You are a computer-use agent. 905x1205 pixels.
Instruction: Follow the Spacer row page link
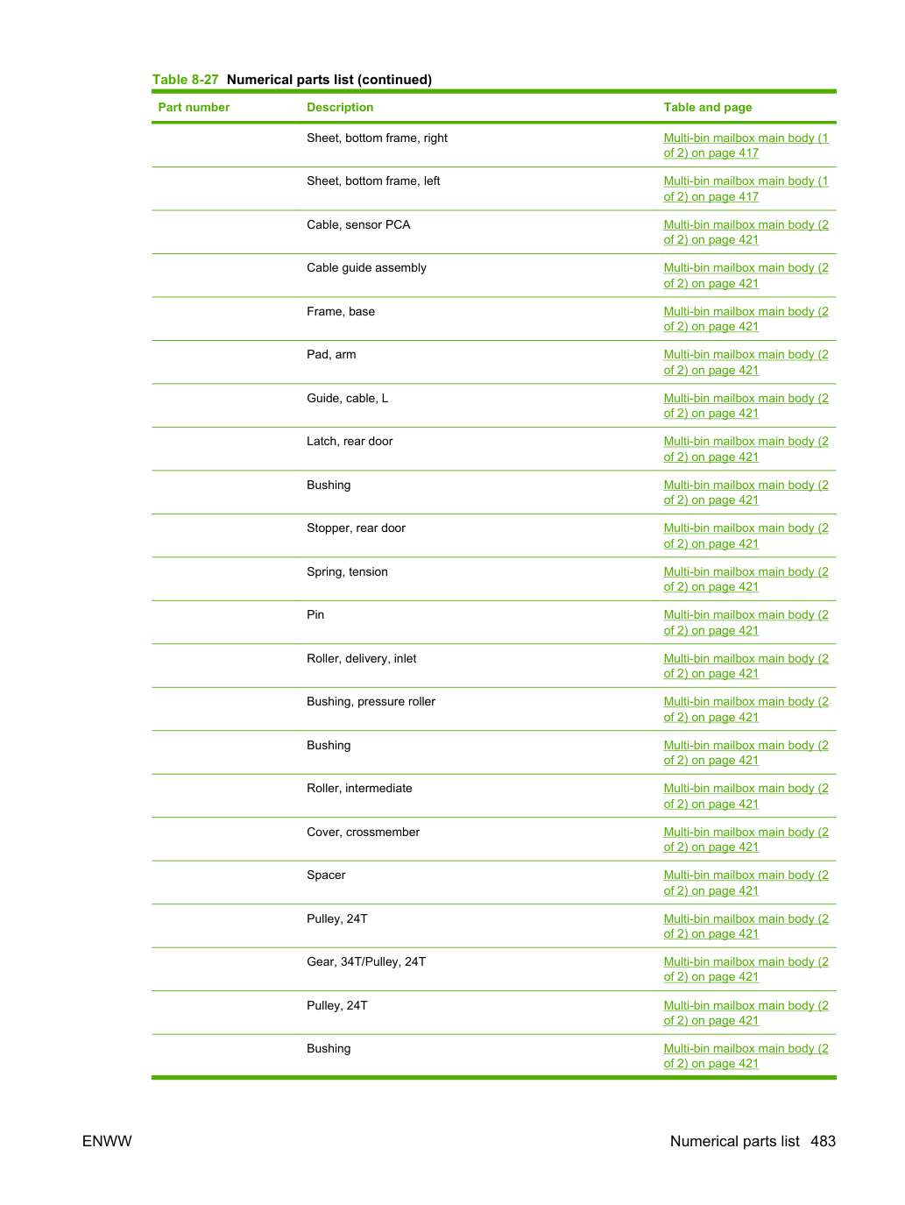tap(746, 882)
